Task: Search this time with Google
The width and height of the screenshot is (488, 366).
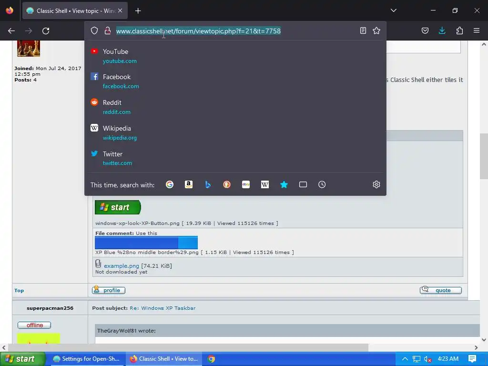Action: 170,184
